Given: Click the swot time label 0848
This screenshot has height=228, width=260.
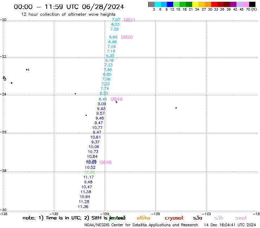Looking at the screenshot, I should pos(105,162).
